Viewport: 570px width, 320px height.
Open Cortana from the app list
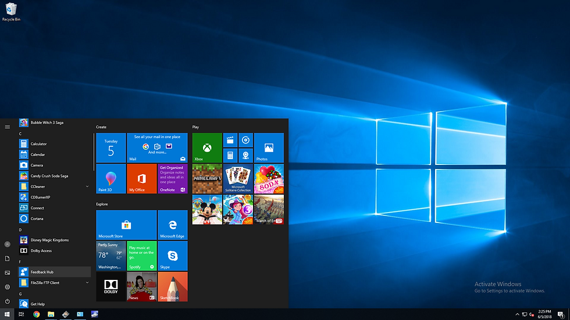tap(55, 219)
